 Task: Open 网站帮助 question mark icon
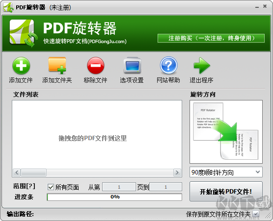coord(168,65)
